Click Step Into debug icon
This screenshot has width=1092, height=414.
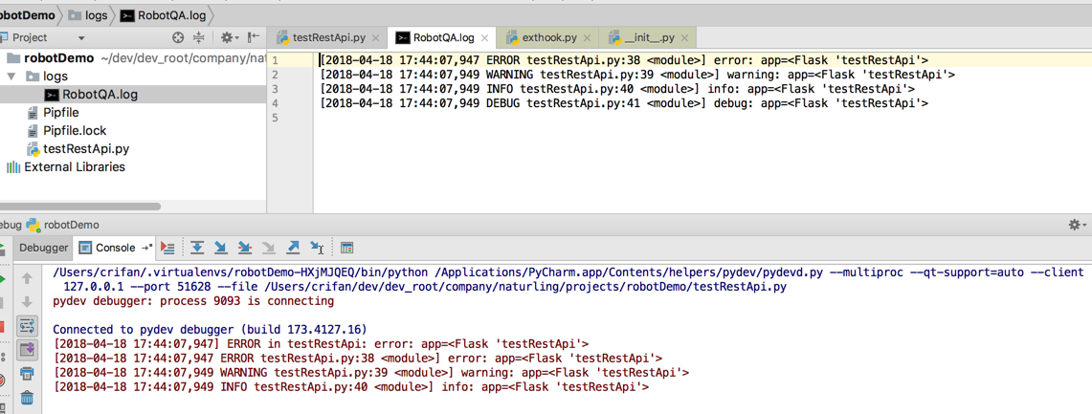(x=221, y=248)
